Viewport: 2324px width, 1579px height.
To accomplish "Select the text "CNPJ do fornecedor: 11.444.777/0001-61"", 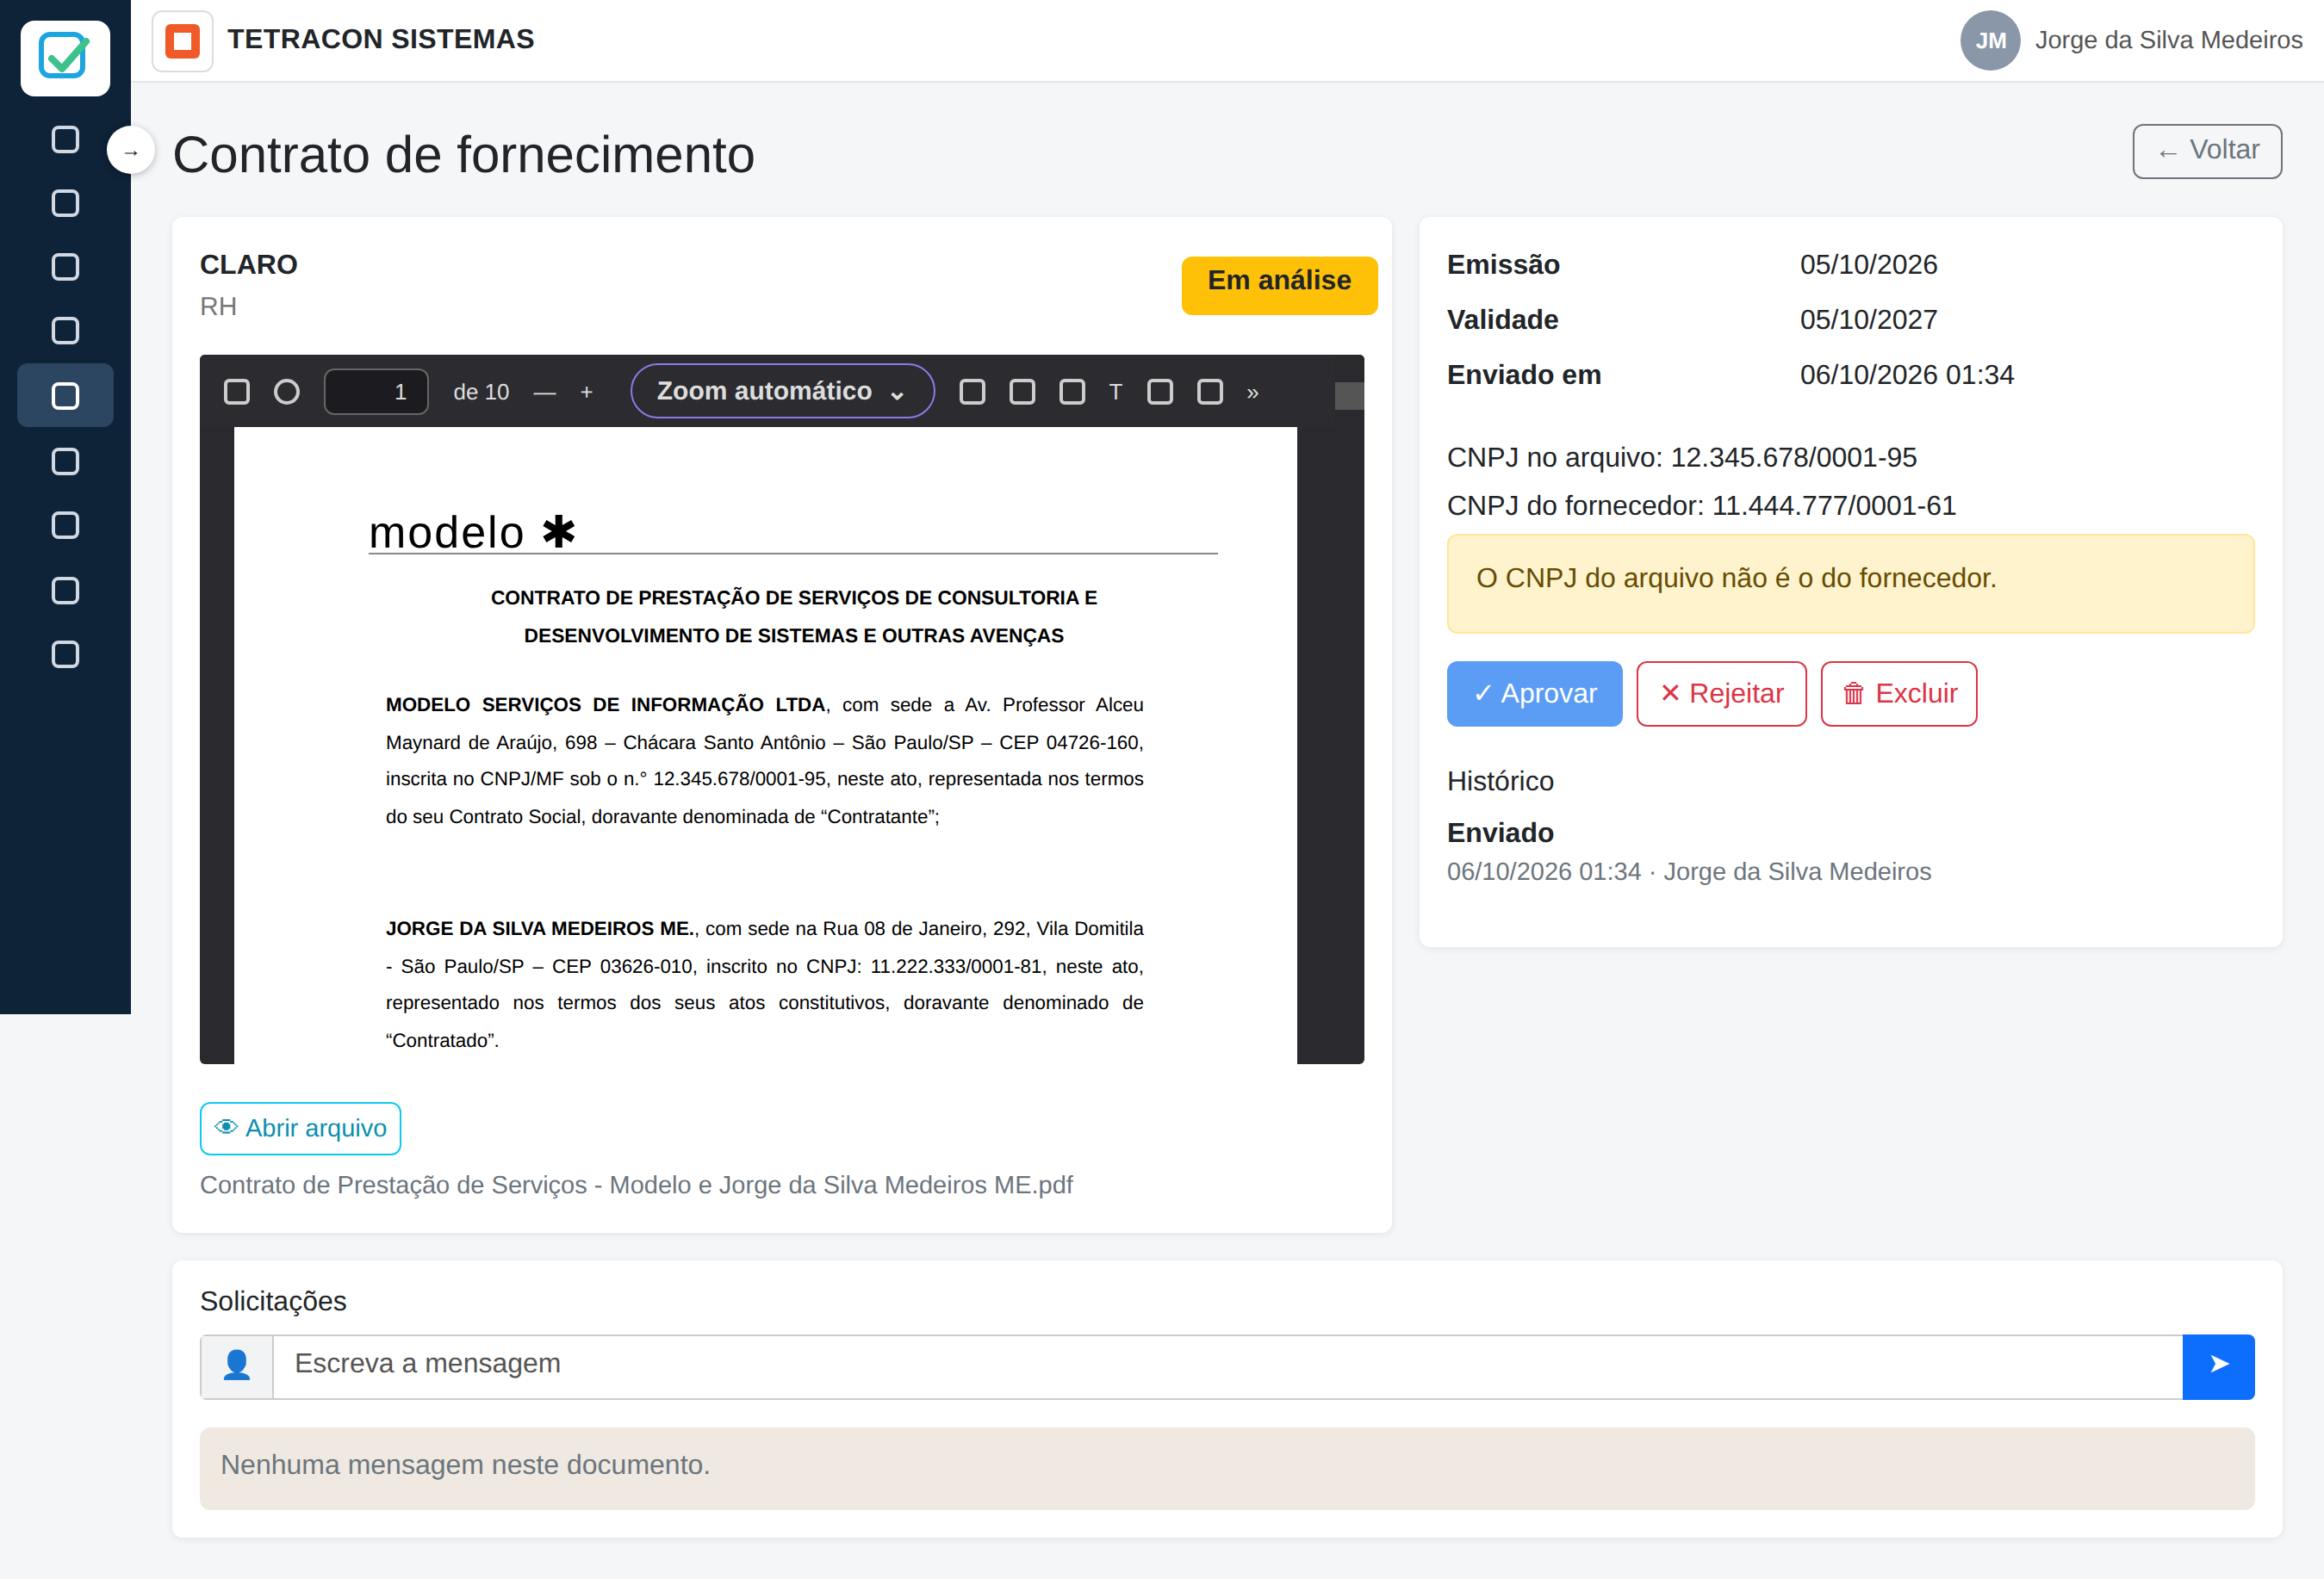I will [1701, 505].
